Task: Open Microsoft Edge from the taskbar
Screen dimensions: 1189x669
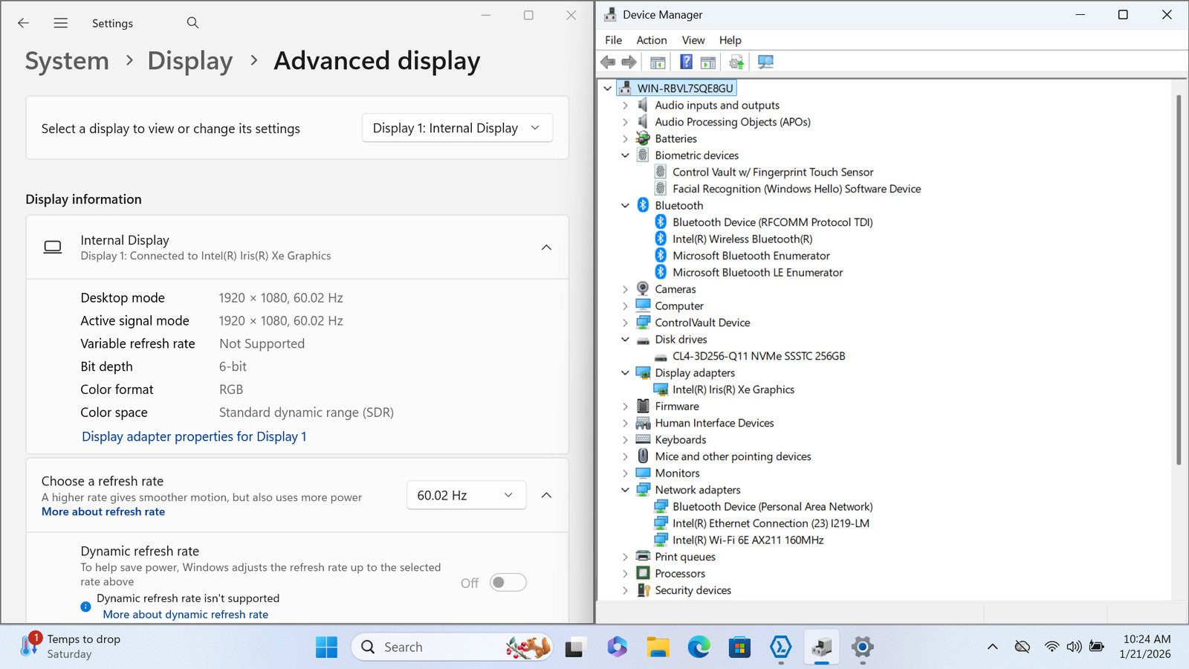Action: (x=699, y=647)
